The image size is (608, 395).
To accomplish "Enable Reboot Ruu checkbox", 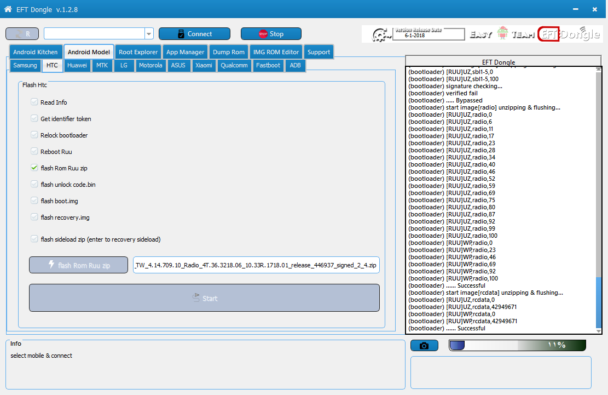I will (34, 151).
